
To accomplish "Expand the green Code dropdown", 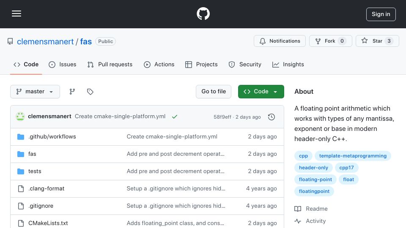I will tap(261, 92).
